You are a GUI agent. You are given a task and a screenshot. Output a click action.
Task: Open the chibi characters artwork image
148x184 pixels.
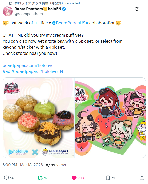[x=110, y=118]
